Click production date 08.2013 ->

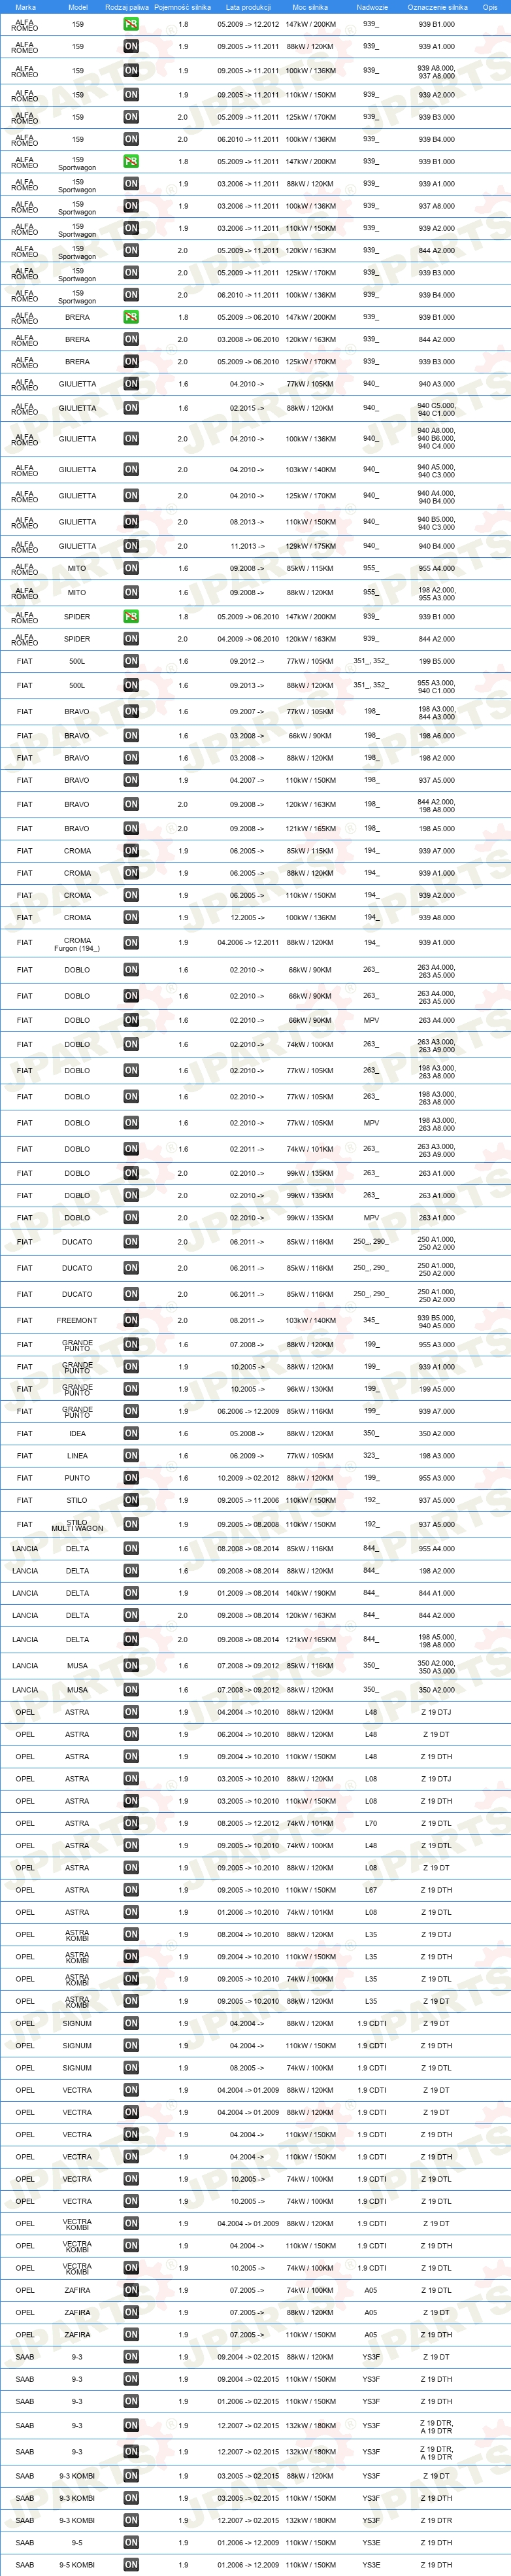[247, 522]
